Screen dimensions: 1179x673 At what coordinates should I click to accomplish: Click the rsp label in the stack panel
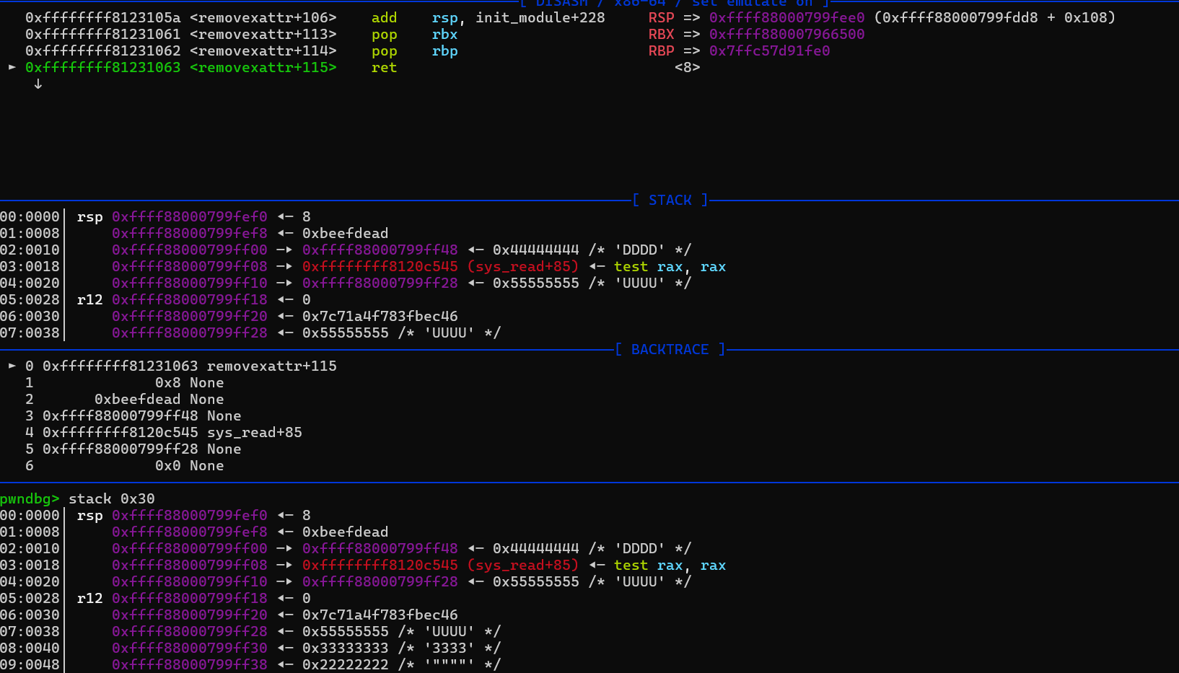tap(89, 216)
